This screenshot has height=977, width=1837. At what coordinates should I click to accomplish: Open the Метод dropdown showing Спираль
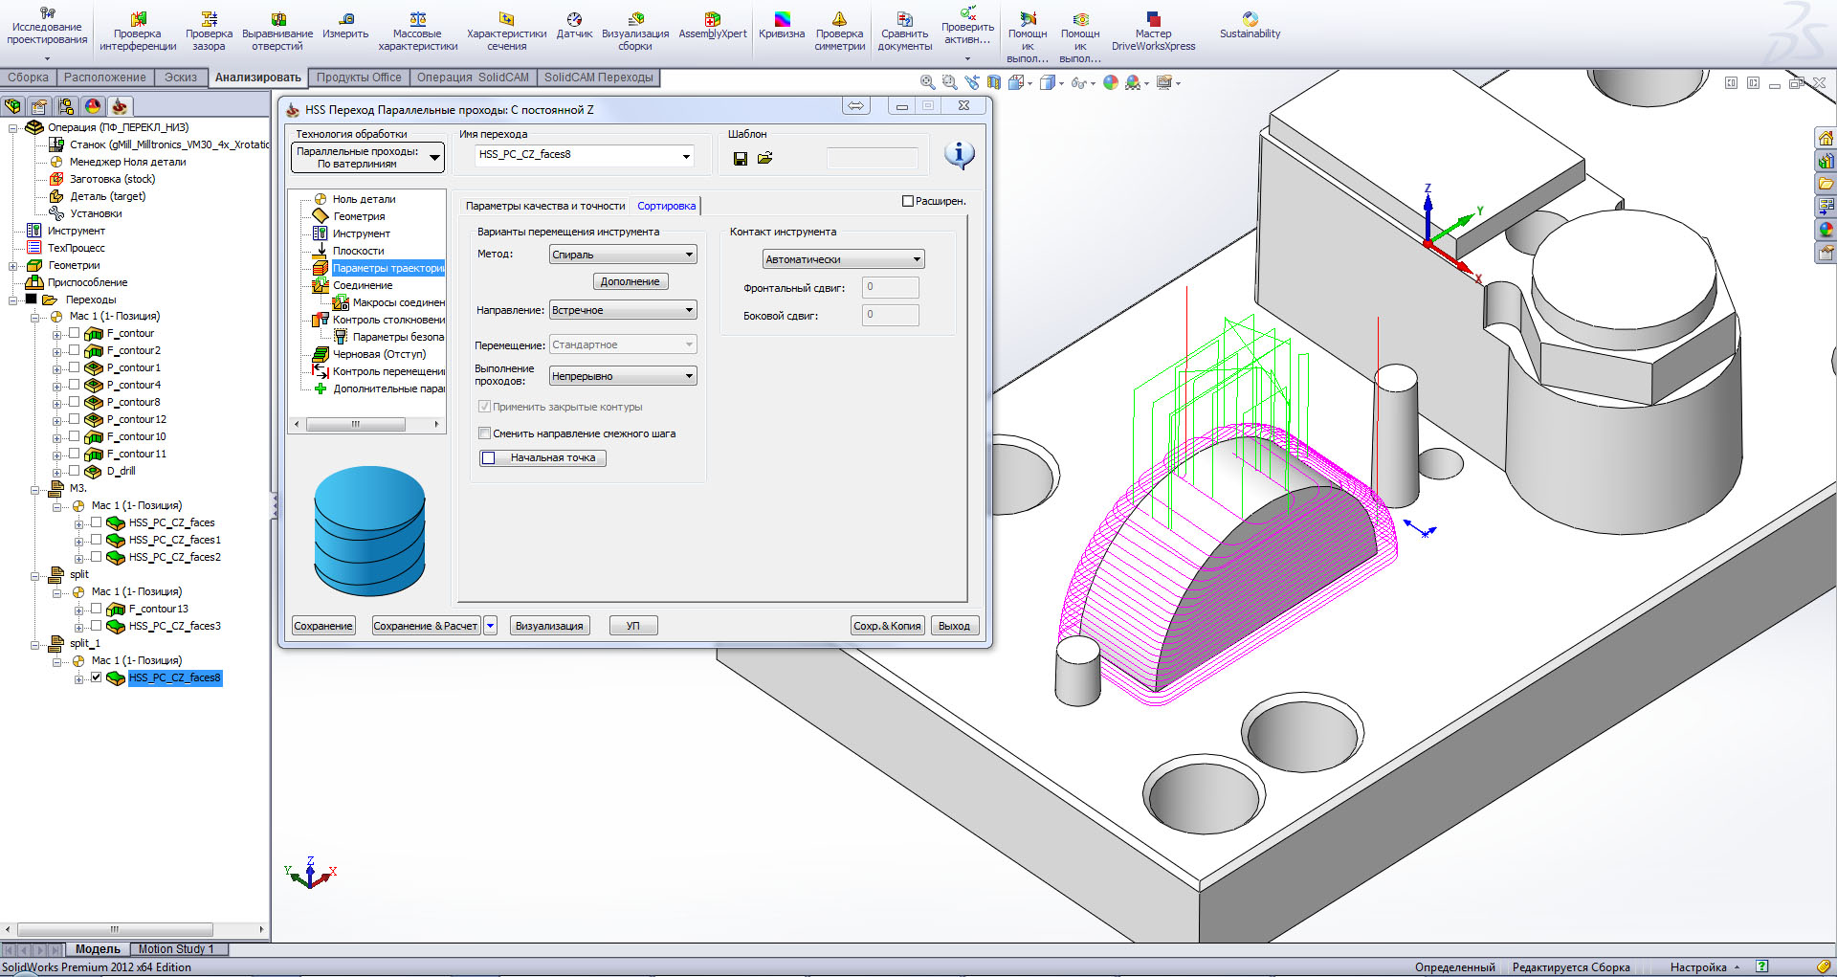click(x=623, y=255)
